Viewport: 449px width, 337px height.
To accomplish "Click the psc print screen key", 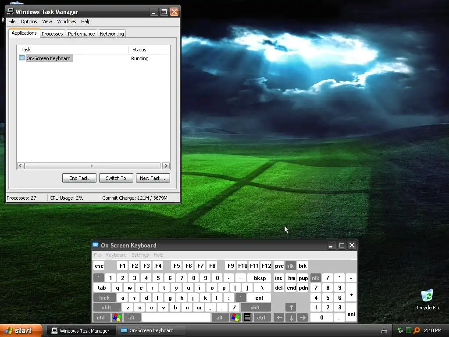I will [279, 265].
